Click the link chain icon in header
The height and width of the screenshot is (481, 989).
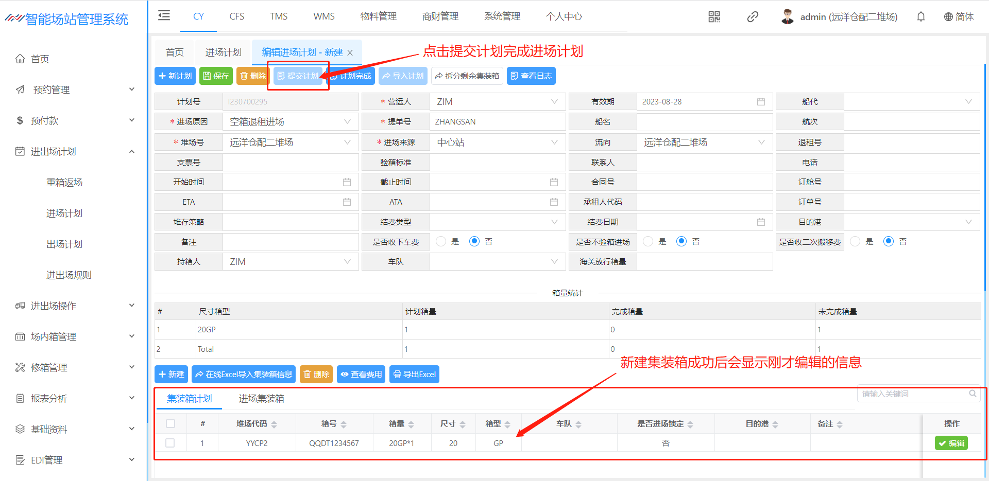(753, 17)
